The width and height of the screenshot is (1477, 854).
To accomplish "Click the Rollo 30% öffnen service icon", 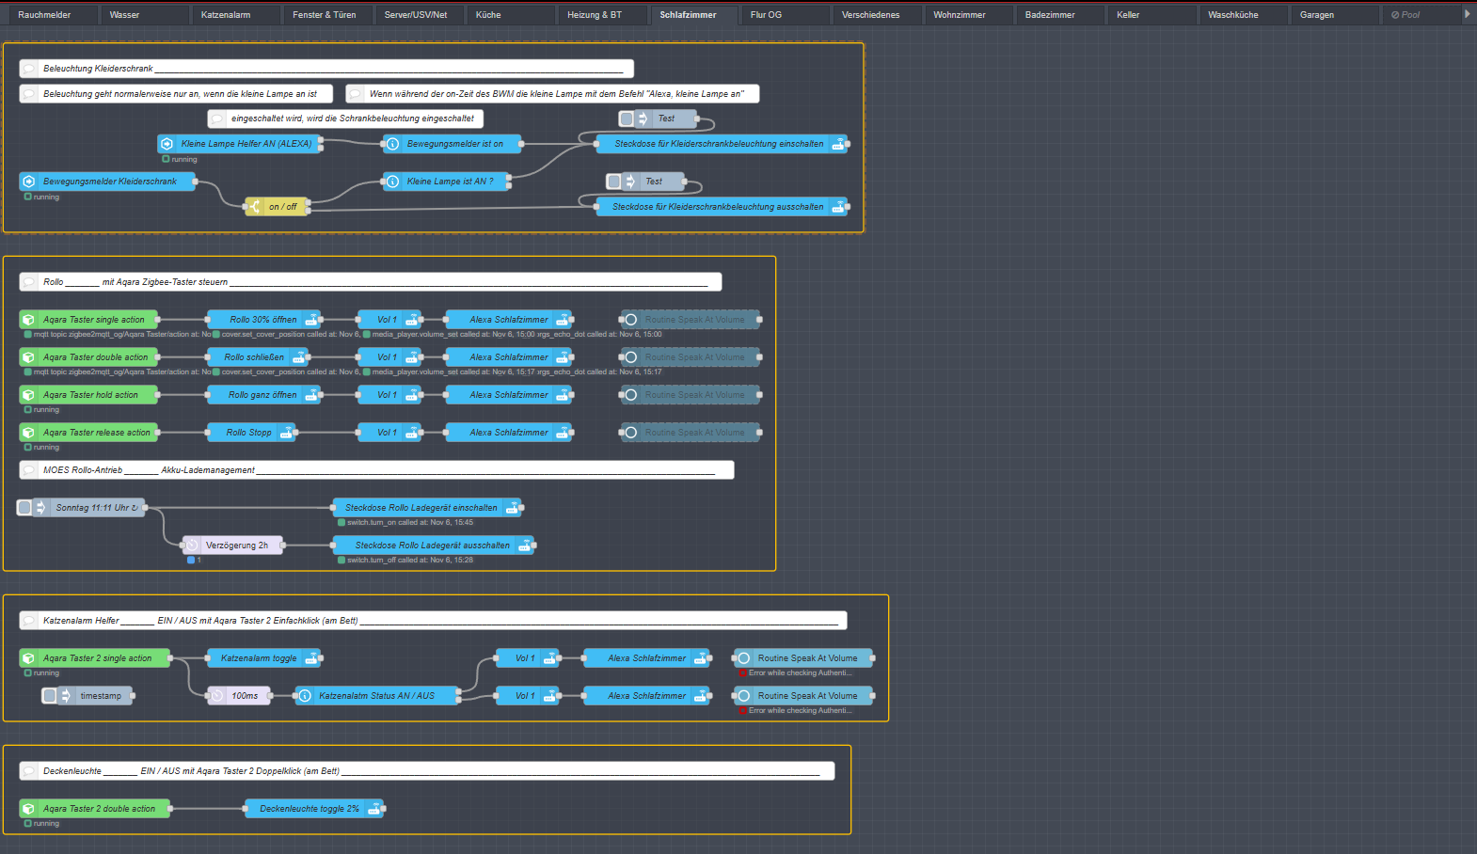I will [311, 320].
